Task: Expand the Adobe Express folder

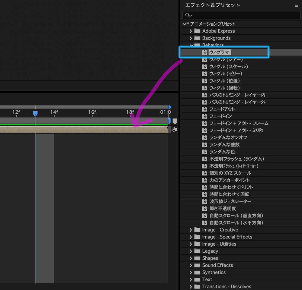Action: pyautogui.click(x=191, y=31)
